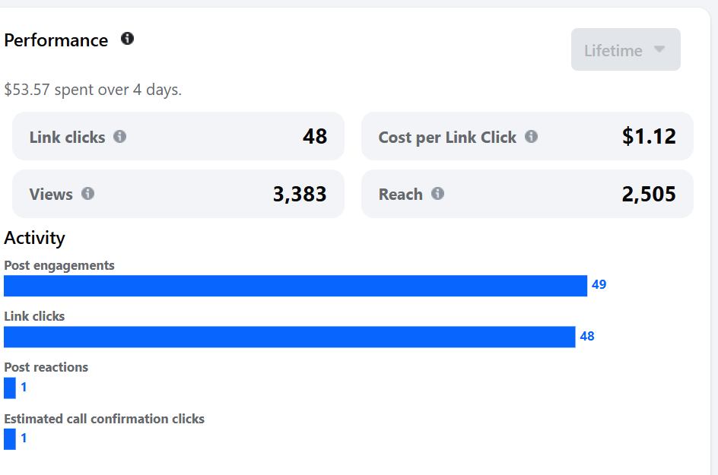This screenshot has width=718, height=475.
Task: Click the Link clicks activity bar
Action: coord(289,337)
